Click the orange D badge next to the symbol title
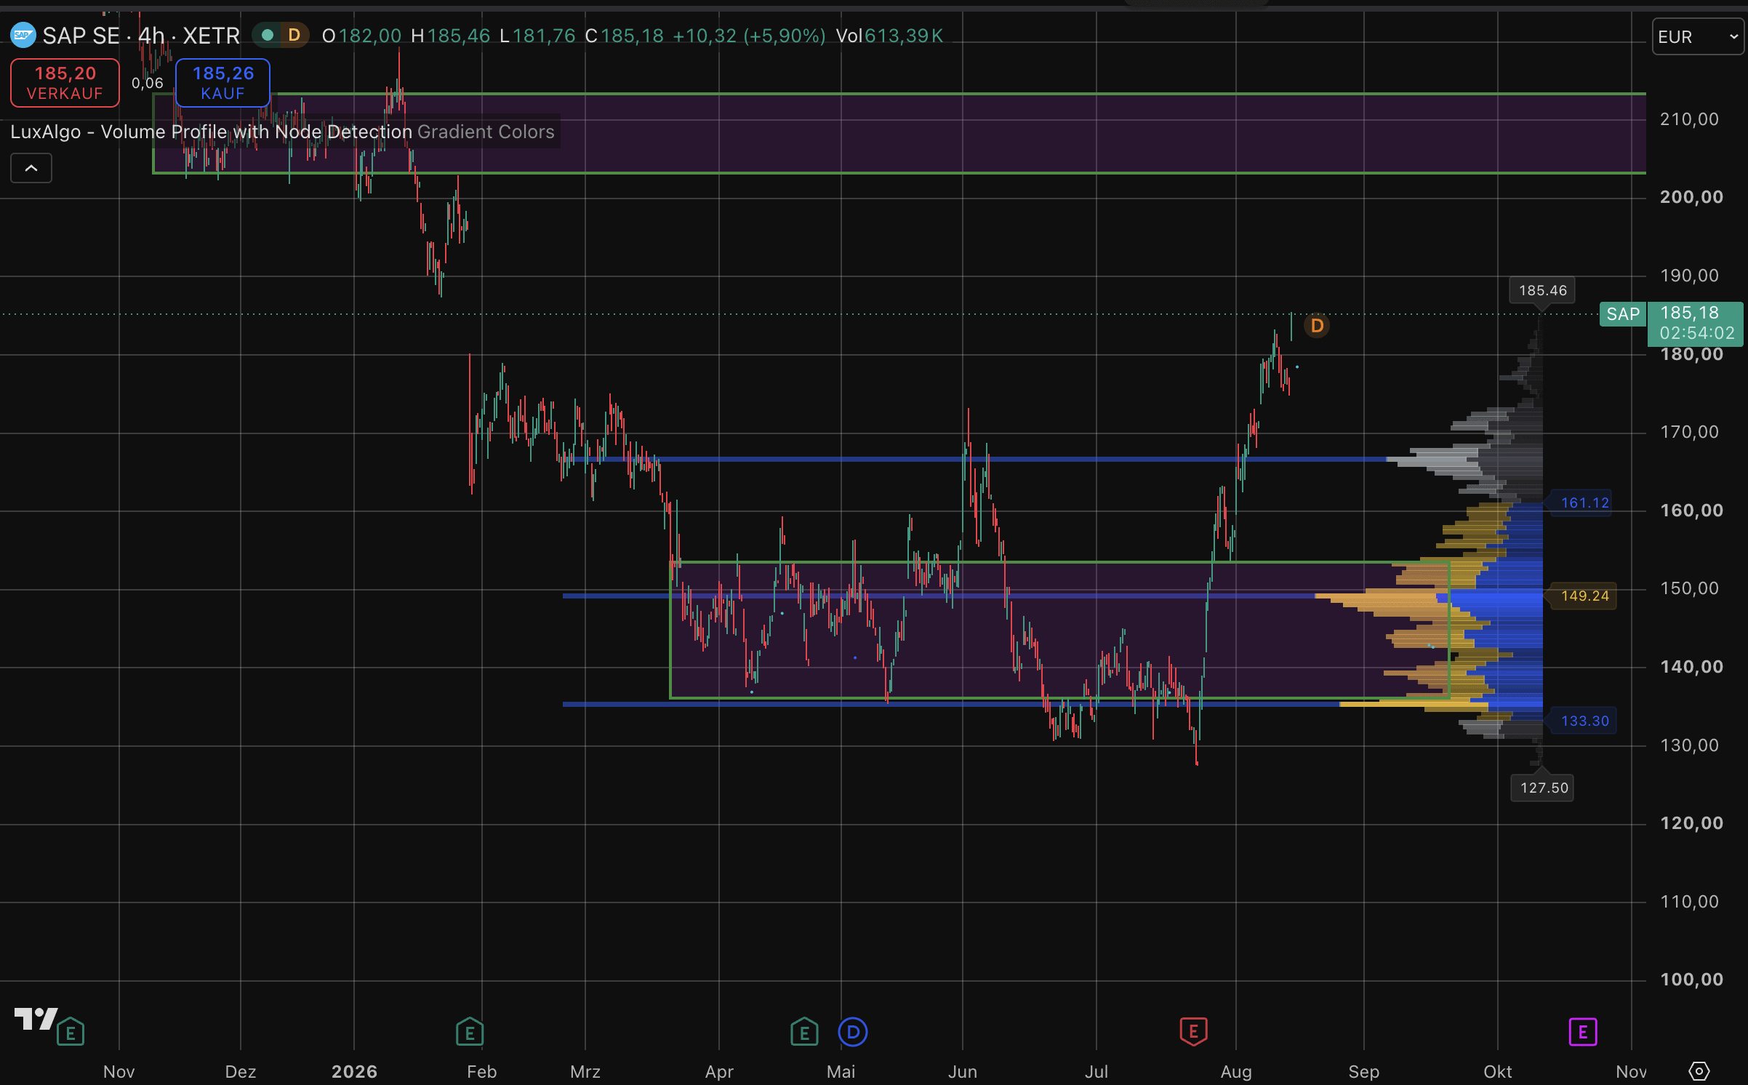This screenshot has width=1748, height=1085. (x=294, y=35)
